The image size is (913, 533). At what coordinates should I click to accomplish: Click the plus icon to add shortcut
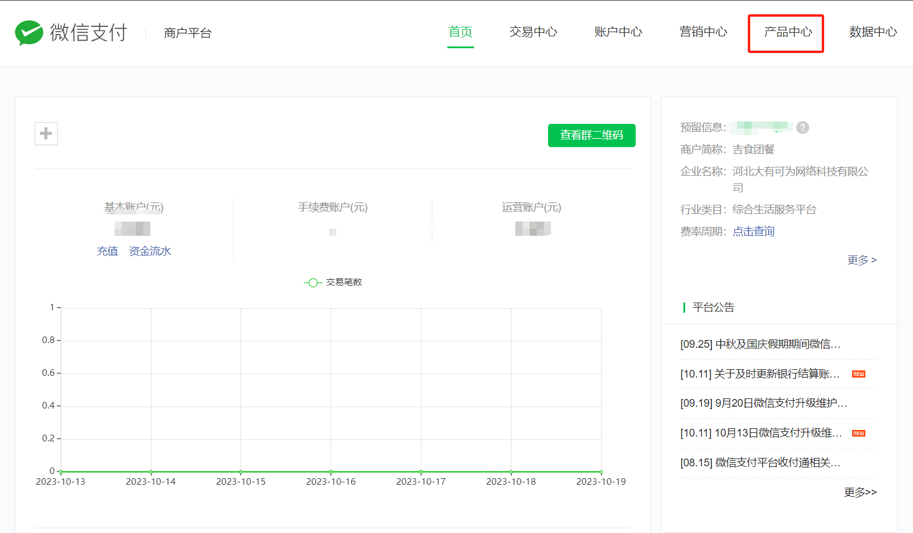tap(46, 133)
